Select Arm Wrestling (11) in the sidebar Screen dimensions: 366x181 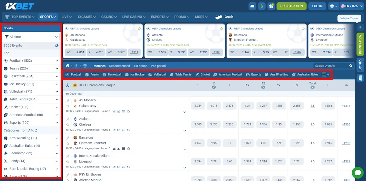tap(23, 138)
